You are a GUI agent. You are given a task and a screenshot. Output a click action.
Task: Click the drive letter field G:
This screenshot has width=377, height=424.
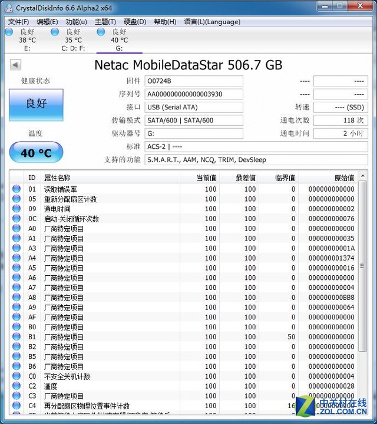pyautogui.click(x=194, y=133)
